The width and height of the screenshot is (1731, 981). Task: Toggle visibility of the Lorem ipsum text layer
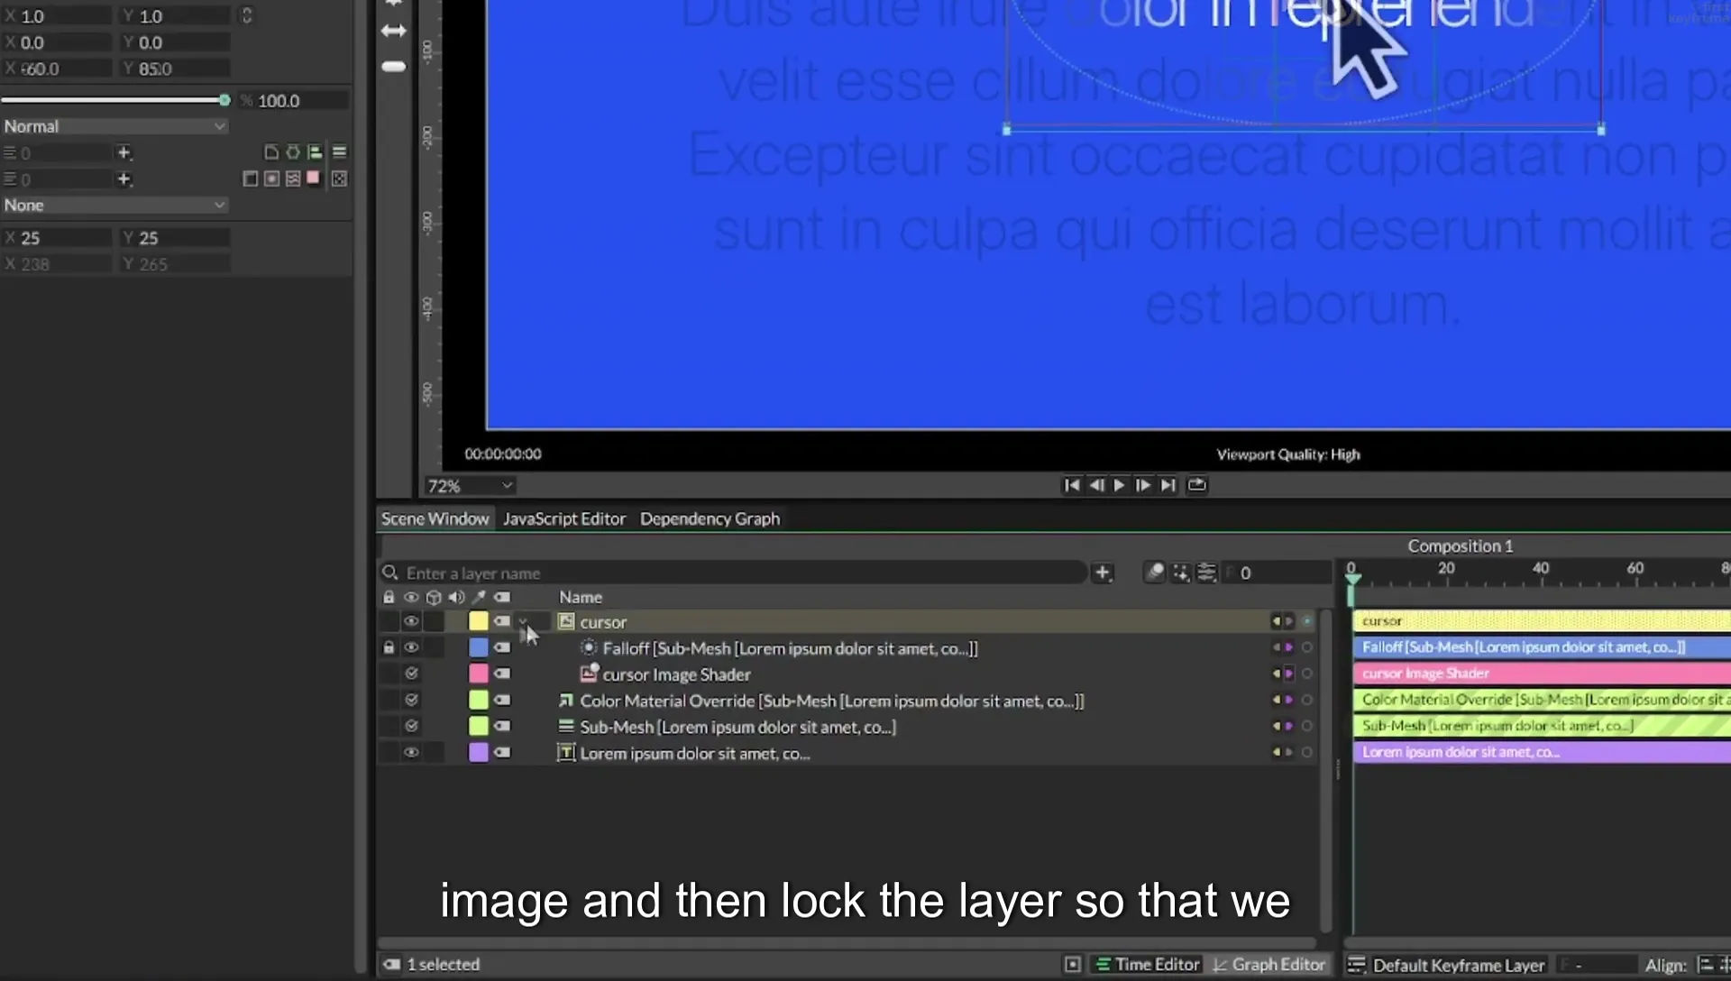click(x=411, y=752)
